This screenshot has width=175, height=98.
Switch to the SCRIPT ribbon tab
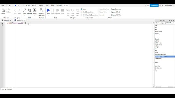66,5
